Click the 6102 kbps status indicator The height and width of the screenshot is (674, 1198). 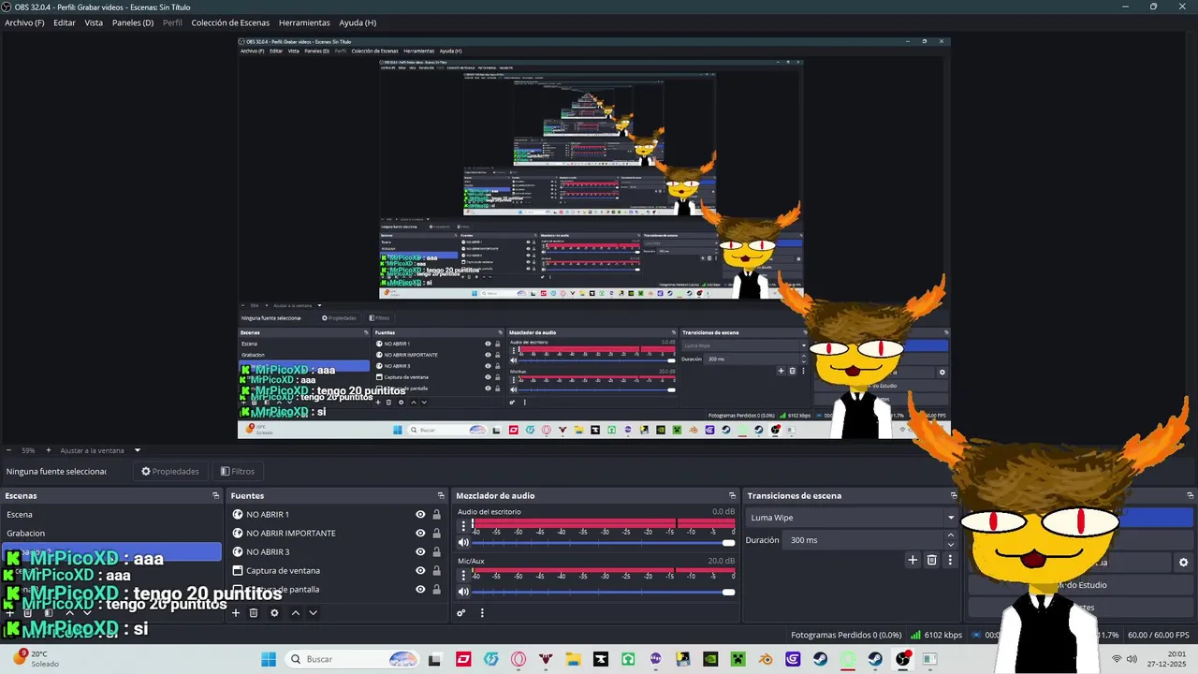pos(936,635)
